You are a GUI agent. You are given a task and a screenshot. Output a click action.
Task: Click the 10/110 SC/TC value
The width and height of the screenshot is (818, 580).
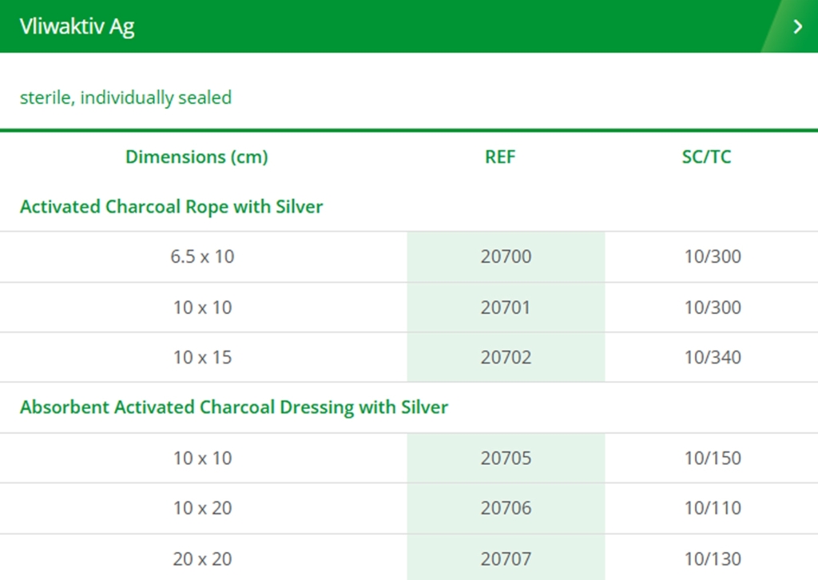713,508
